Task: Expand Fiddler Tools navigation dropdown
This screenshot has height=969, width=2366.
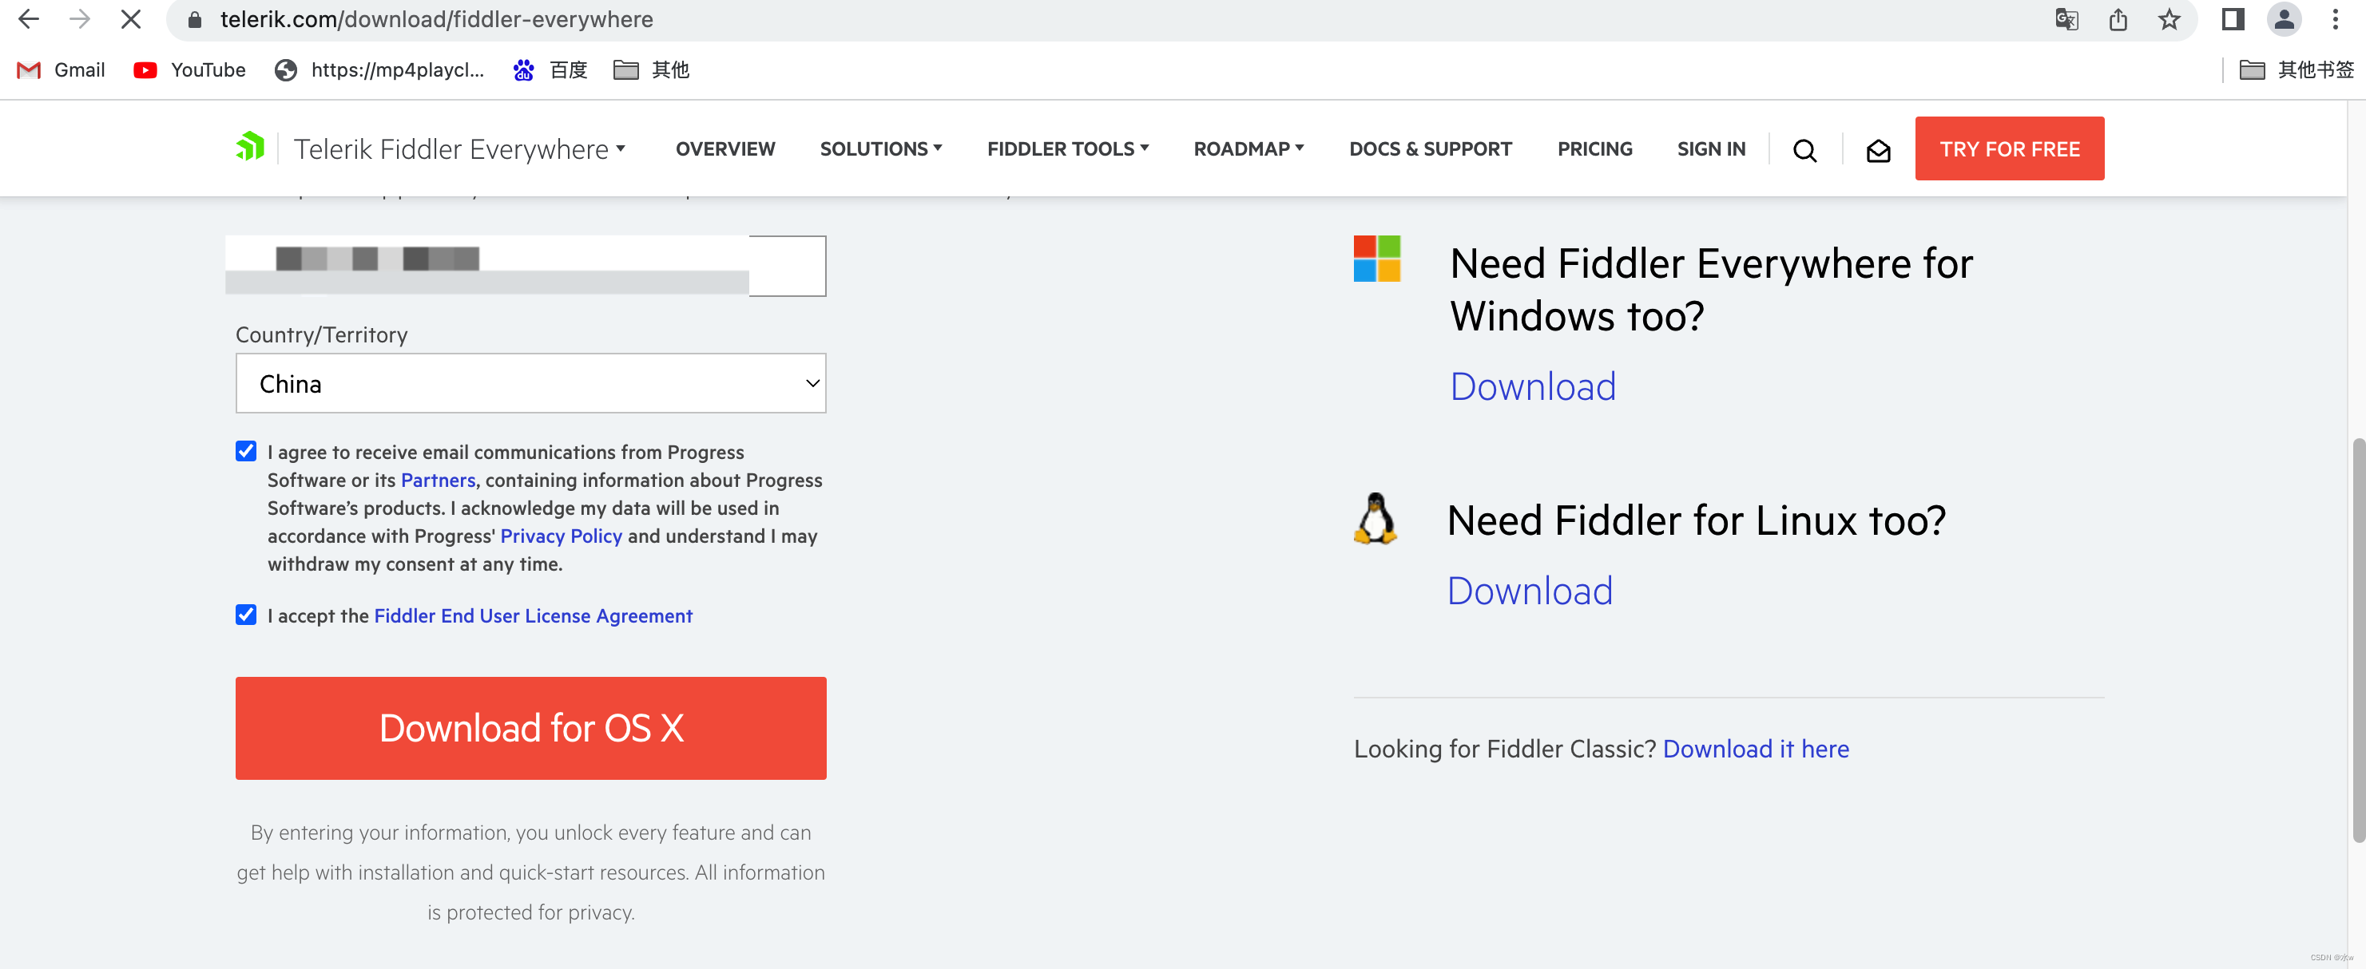Action: pyautogui.click(x=1067, y=148)
